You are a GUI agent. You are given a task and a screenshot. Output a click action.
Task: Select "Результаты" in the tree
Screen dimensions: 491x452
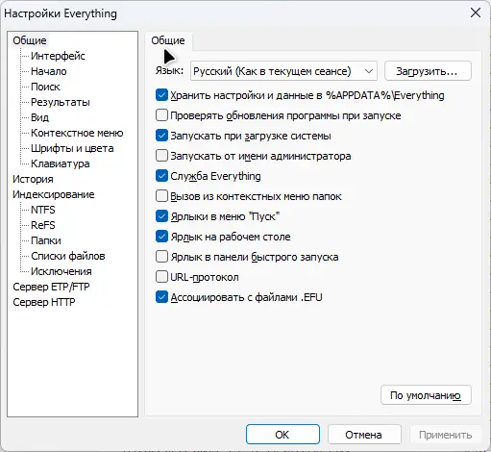tap(61, 102)
